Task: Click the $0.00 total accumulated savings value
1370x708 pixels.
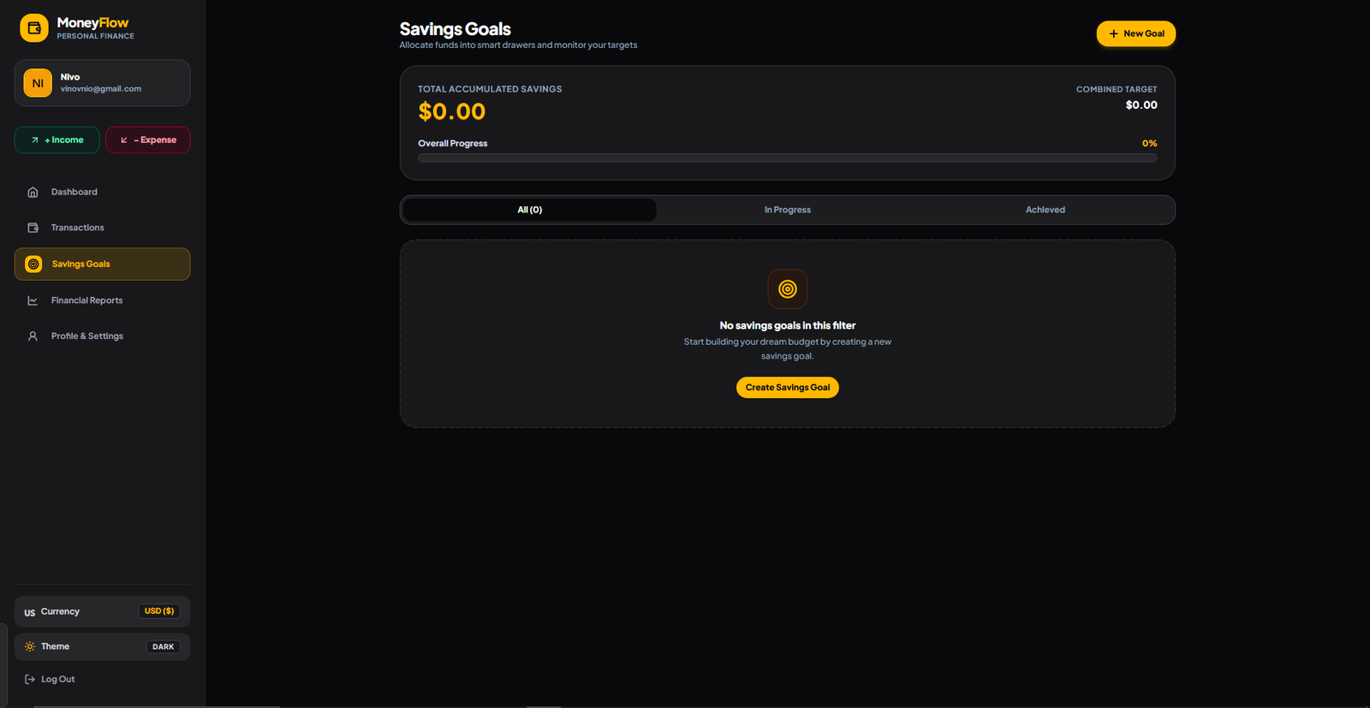Action: point(452,112)
